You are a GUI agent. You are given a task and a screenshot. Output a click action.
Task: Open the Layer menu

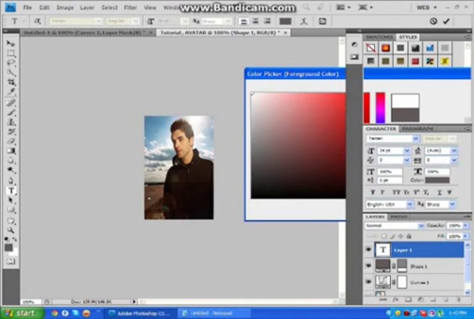tap(87, 8)
